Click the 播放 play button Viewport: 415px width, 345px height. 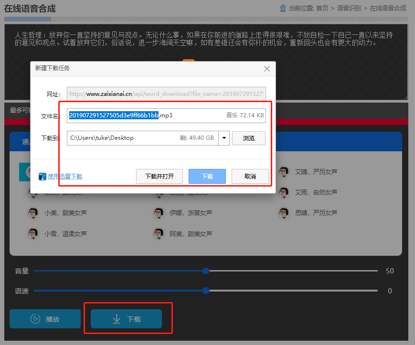(45, 319)
